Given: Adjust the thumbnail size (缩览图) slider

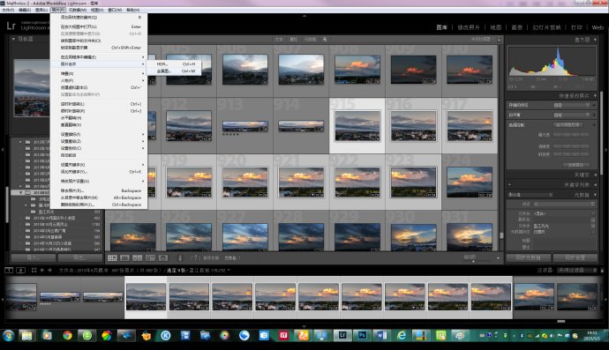Looking at the screenshot, I should [x=473, y=261].
